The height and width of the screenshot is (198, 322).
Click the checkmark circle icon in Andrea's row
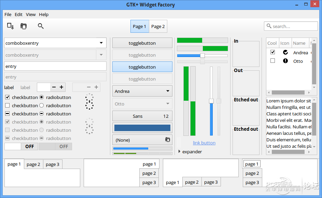point(285,52)
